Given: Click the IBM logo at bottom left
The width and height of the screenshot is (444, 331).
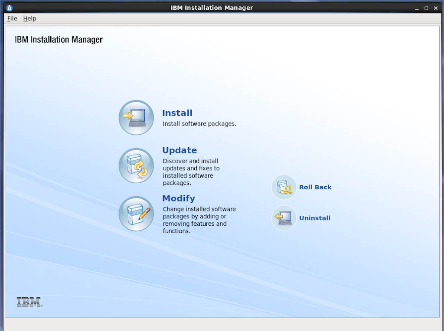Looking at the screenshot, I should 29,302.
